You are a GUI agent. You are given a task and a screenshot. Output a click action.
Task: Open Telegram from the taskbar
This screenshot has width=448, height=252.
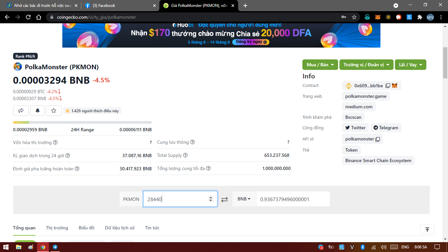coord(55,247)
